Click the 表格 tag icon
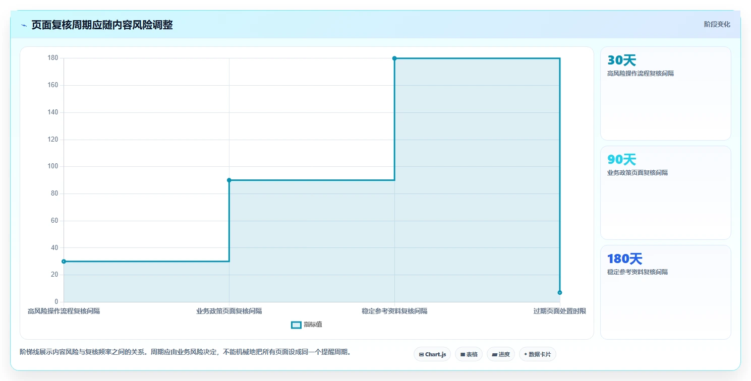The image size is (751, 381). (x=463, y=355)
